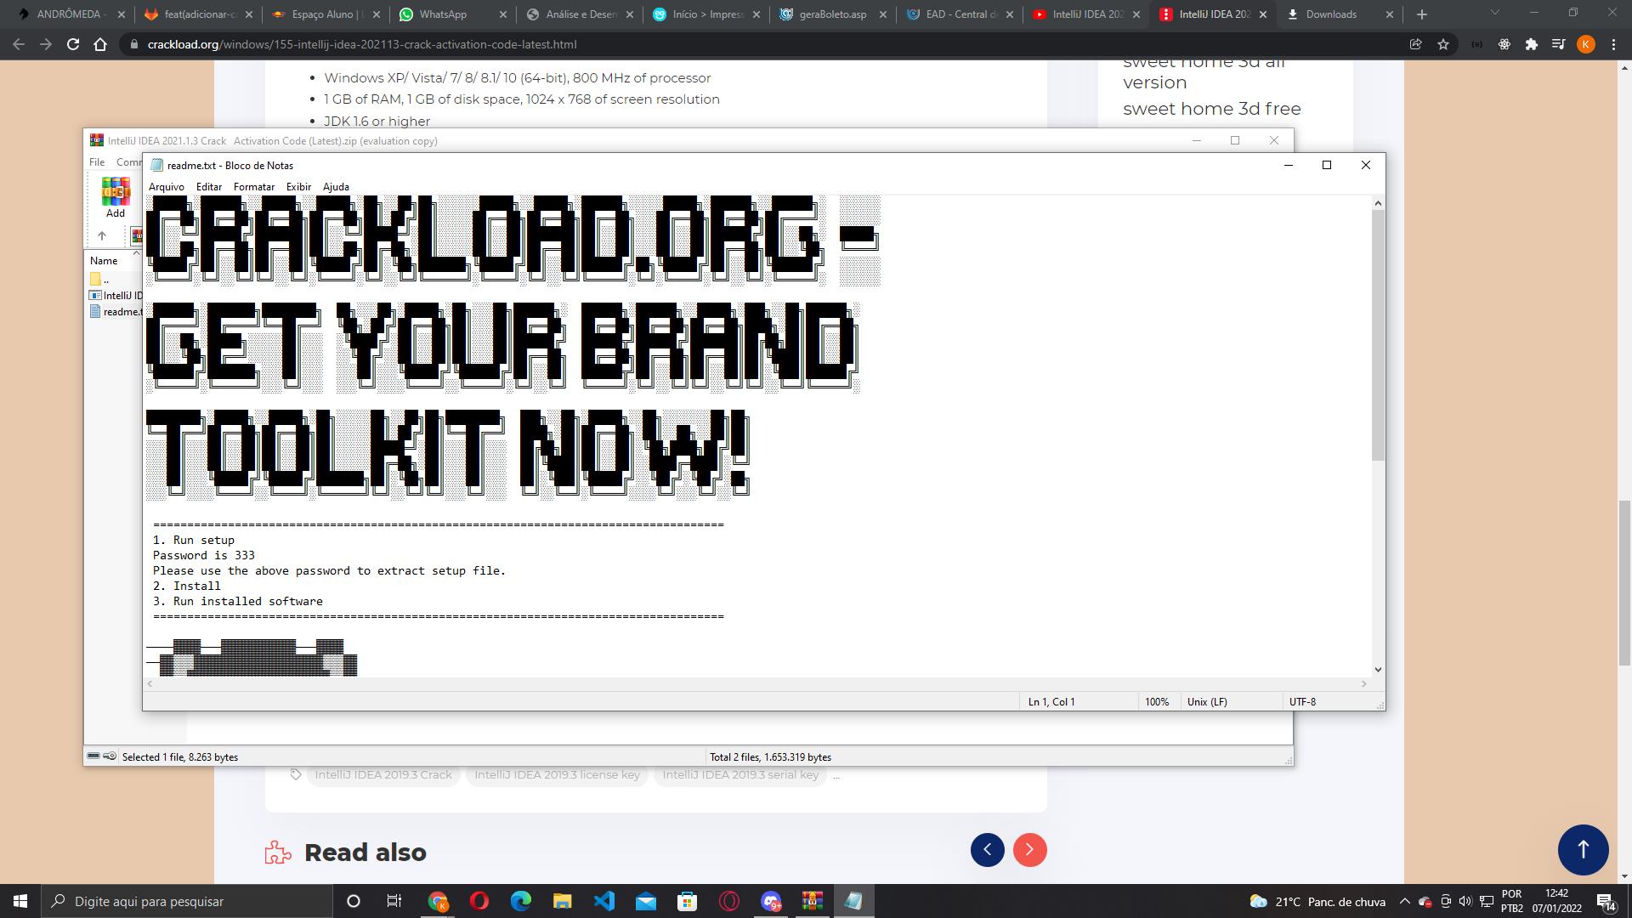This screenshot has height=918, width=1632.
Task: Click the WinRAR up-one-level arrow
Action: coord(102,236)
